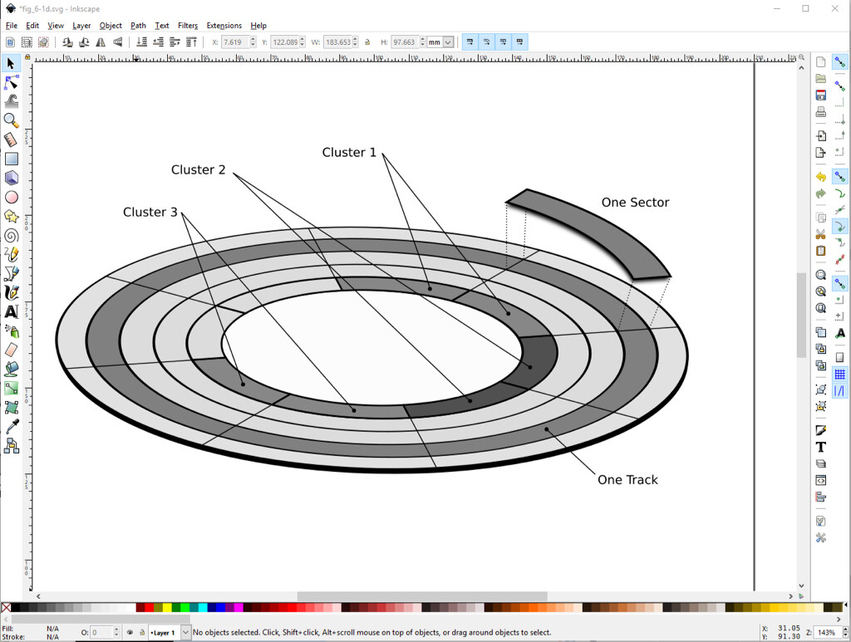The width and height of the screenshot is (851, 642).
Task: Select the Node editing tool
Action: [x=12, y=83]
